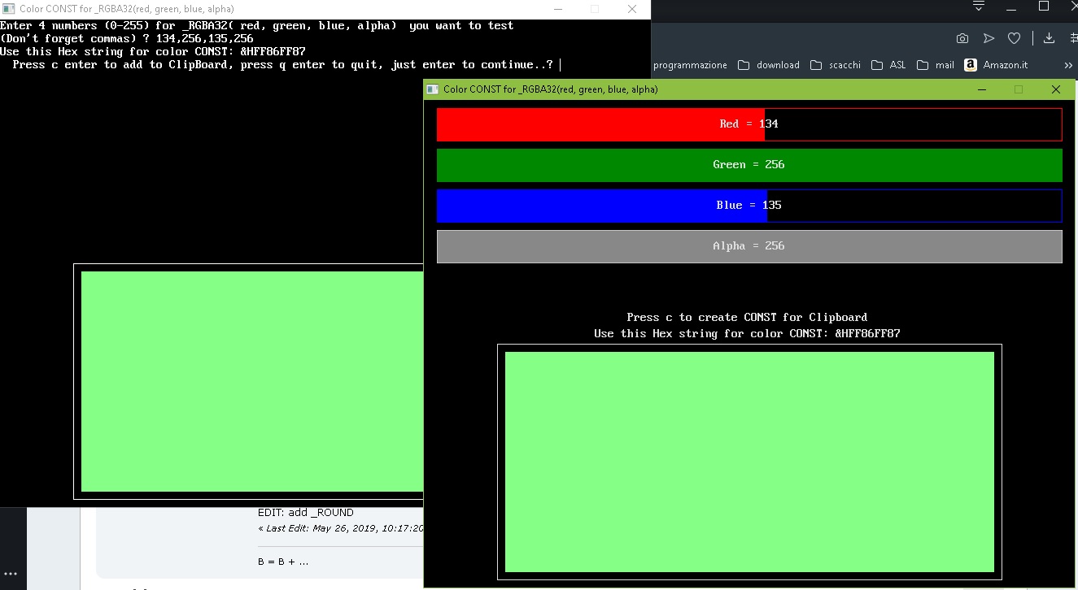This screenshot has height=590, width=1078.
Task: Open the download bookmarks folder
Action: click(x=768, y=65)
